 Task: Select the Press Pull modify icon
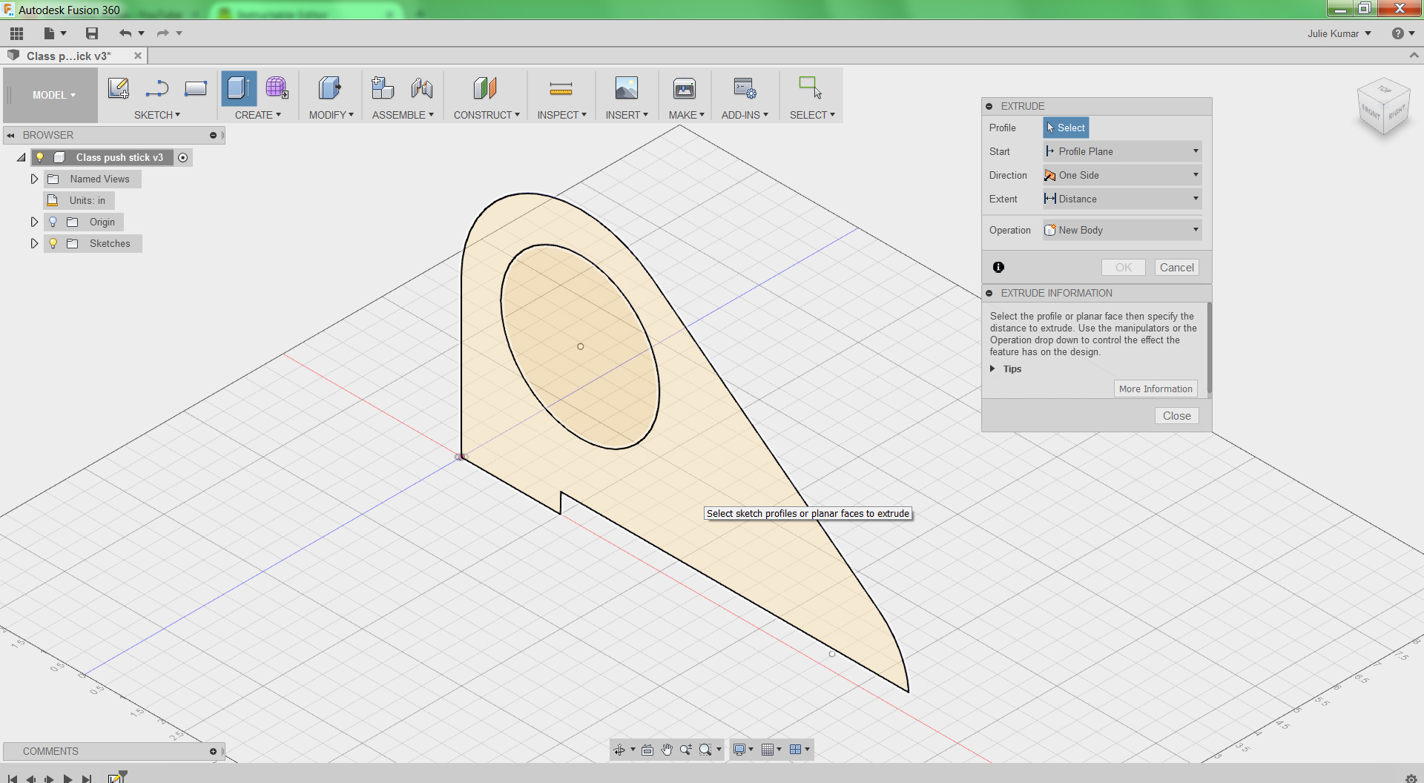click(329, 88)
